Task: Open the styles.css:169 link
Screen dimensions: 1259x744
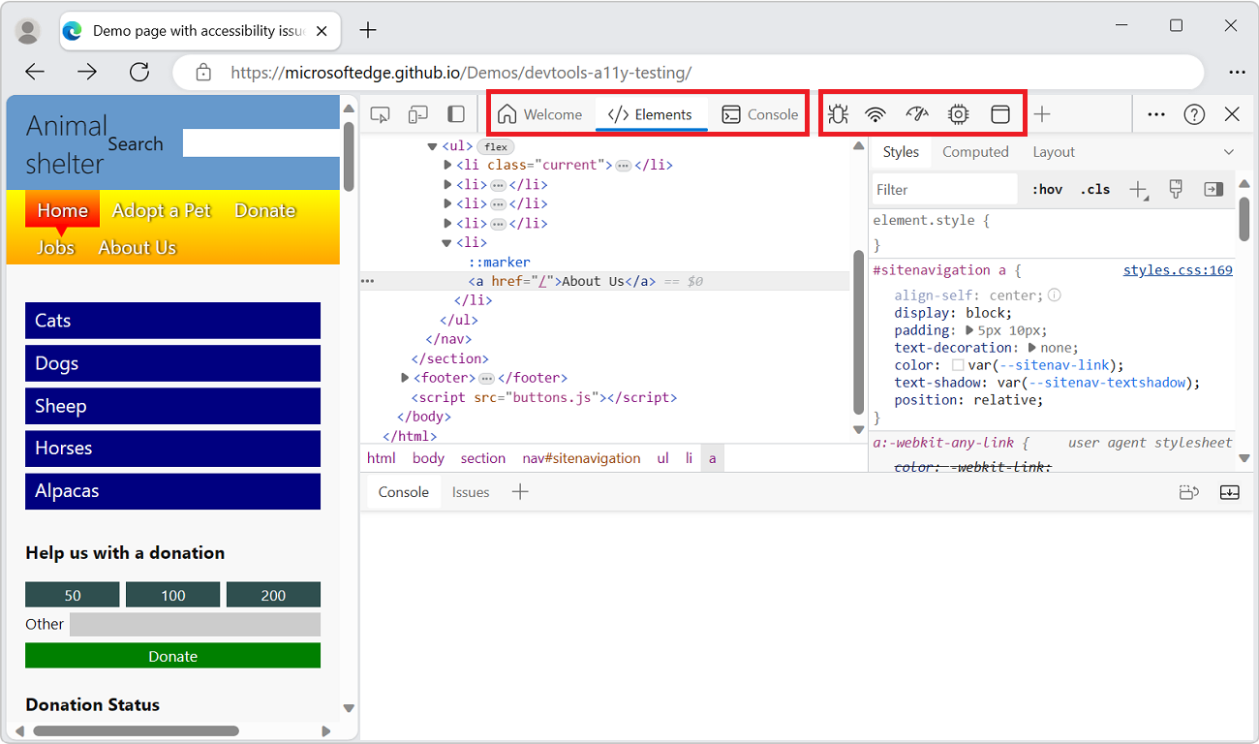Action: 1178,269
